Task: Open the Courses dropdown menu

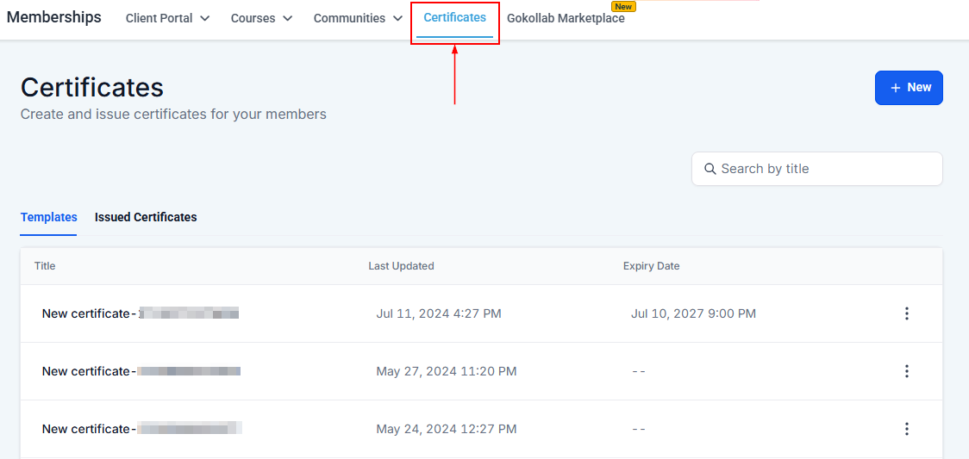Action: point(261,18)
